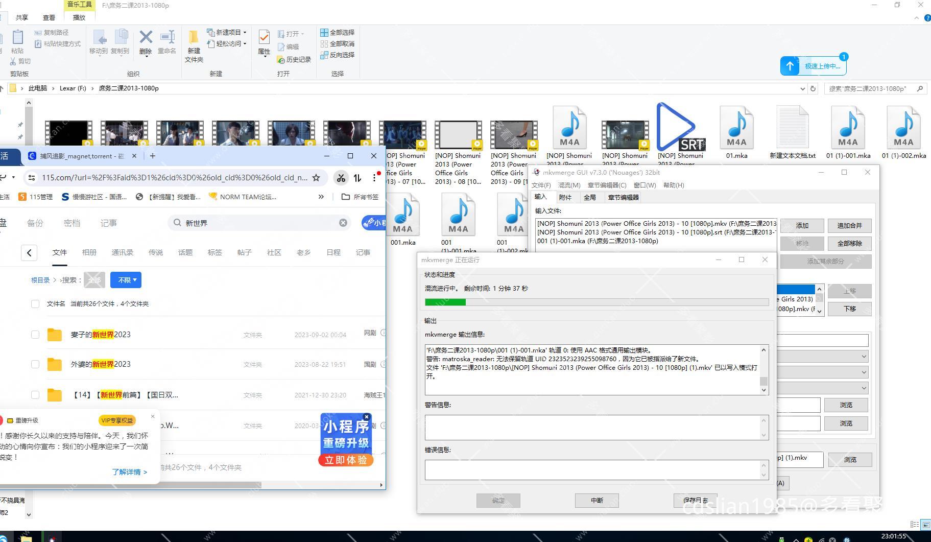This screenshot has width=931, height=542.
Task: Click the refresh icon beside address bar
Action: (x=813, y=88)
